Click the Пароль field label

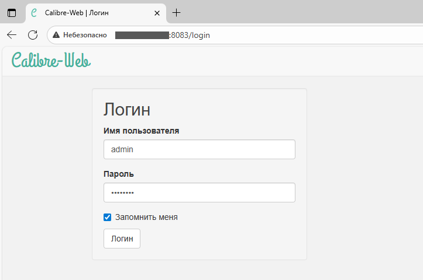pos(119,174)
